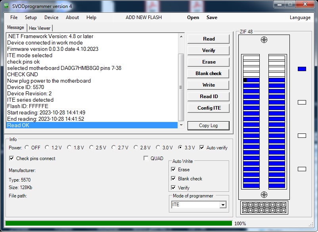Click the Copy Log button
The image size is (318, 232).
(209, 126)
